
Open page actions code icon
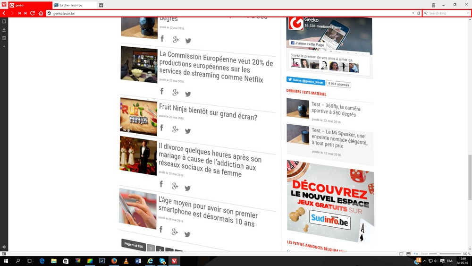pos(416,254)
